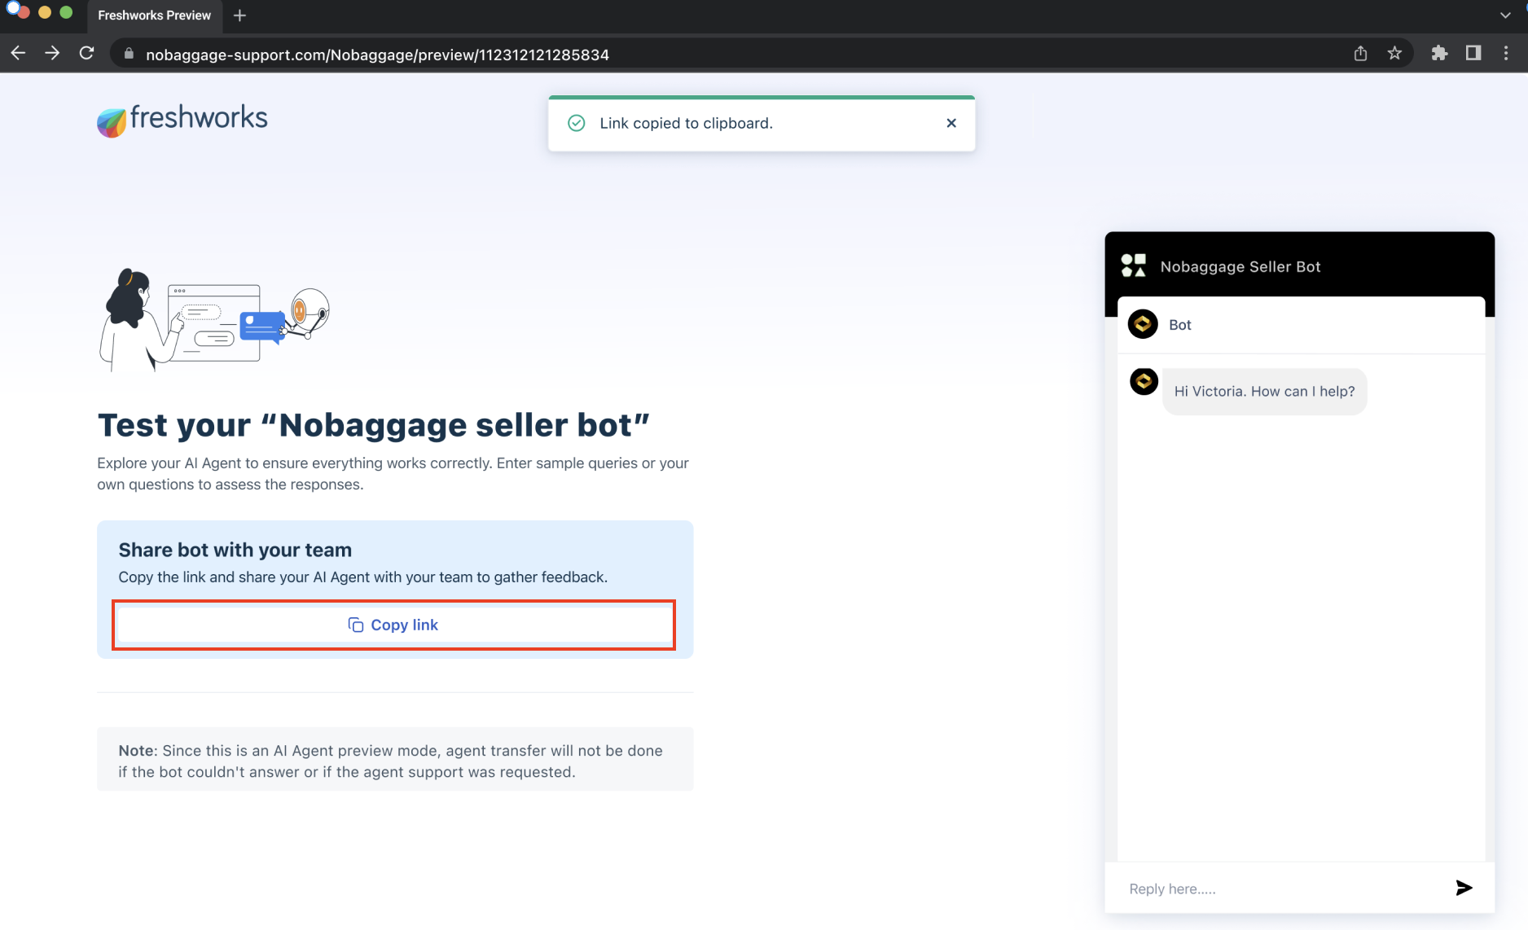Click the Note about agent transfer
This screenshot has height=930, width=1528.
click(x=394, y=761)
